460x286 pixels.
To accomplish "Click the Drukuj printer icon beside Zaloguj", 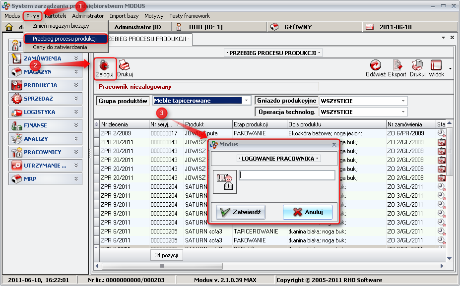I will pos(125,66).
